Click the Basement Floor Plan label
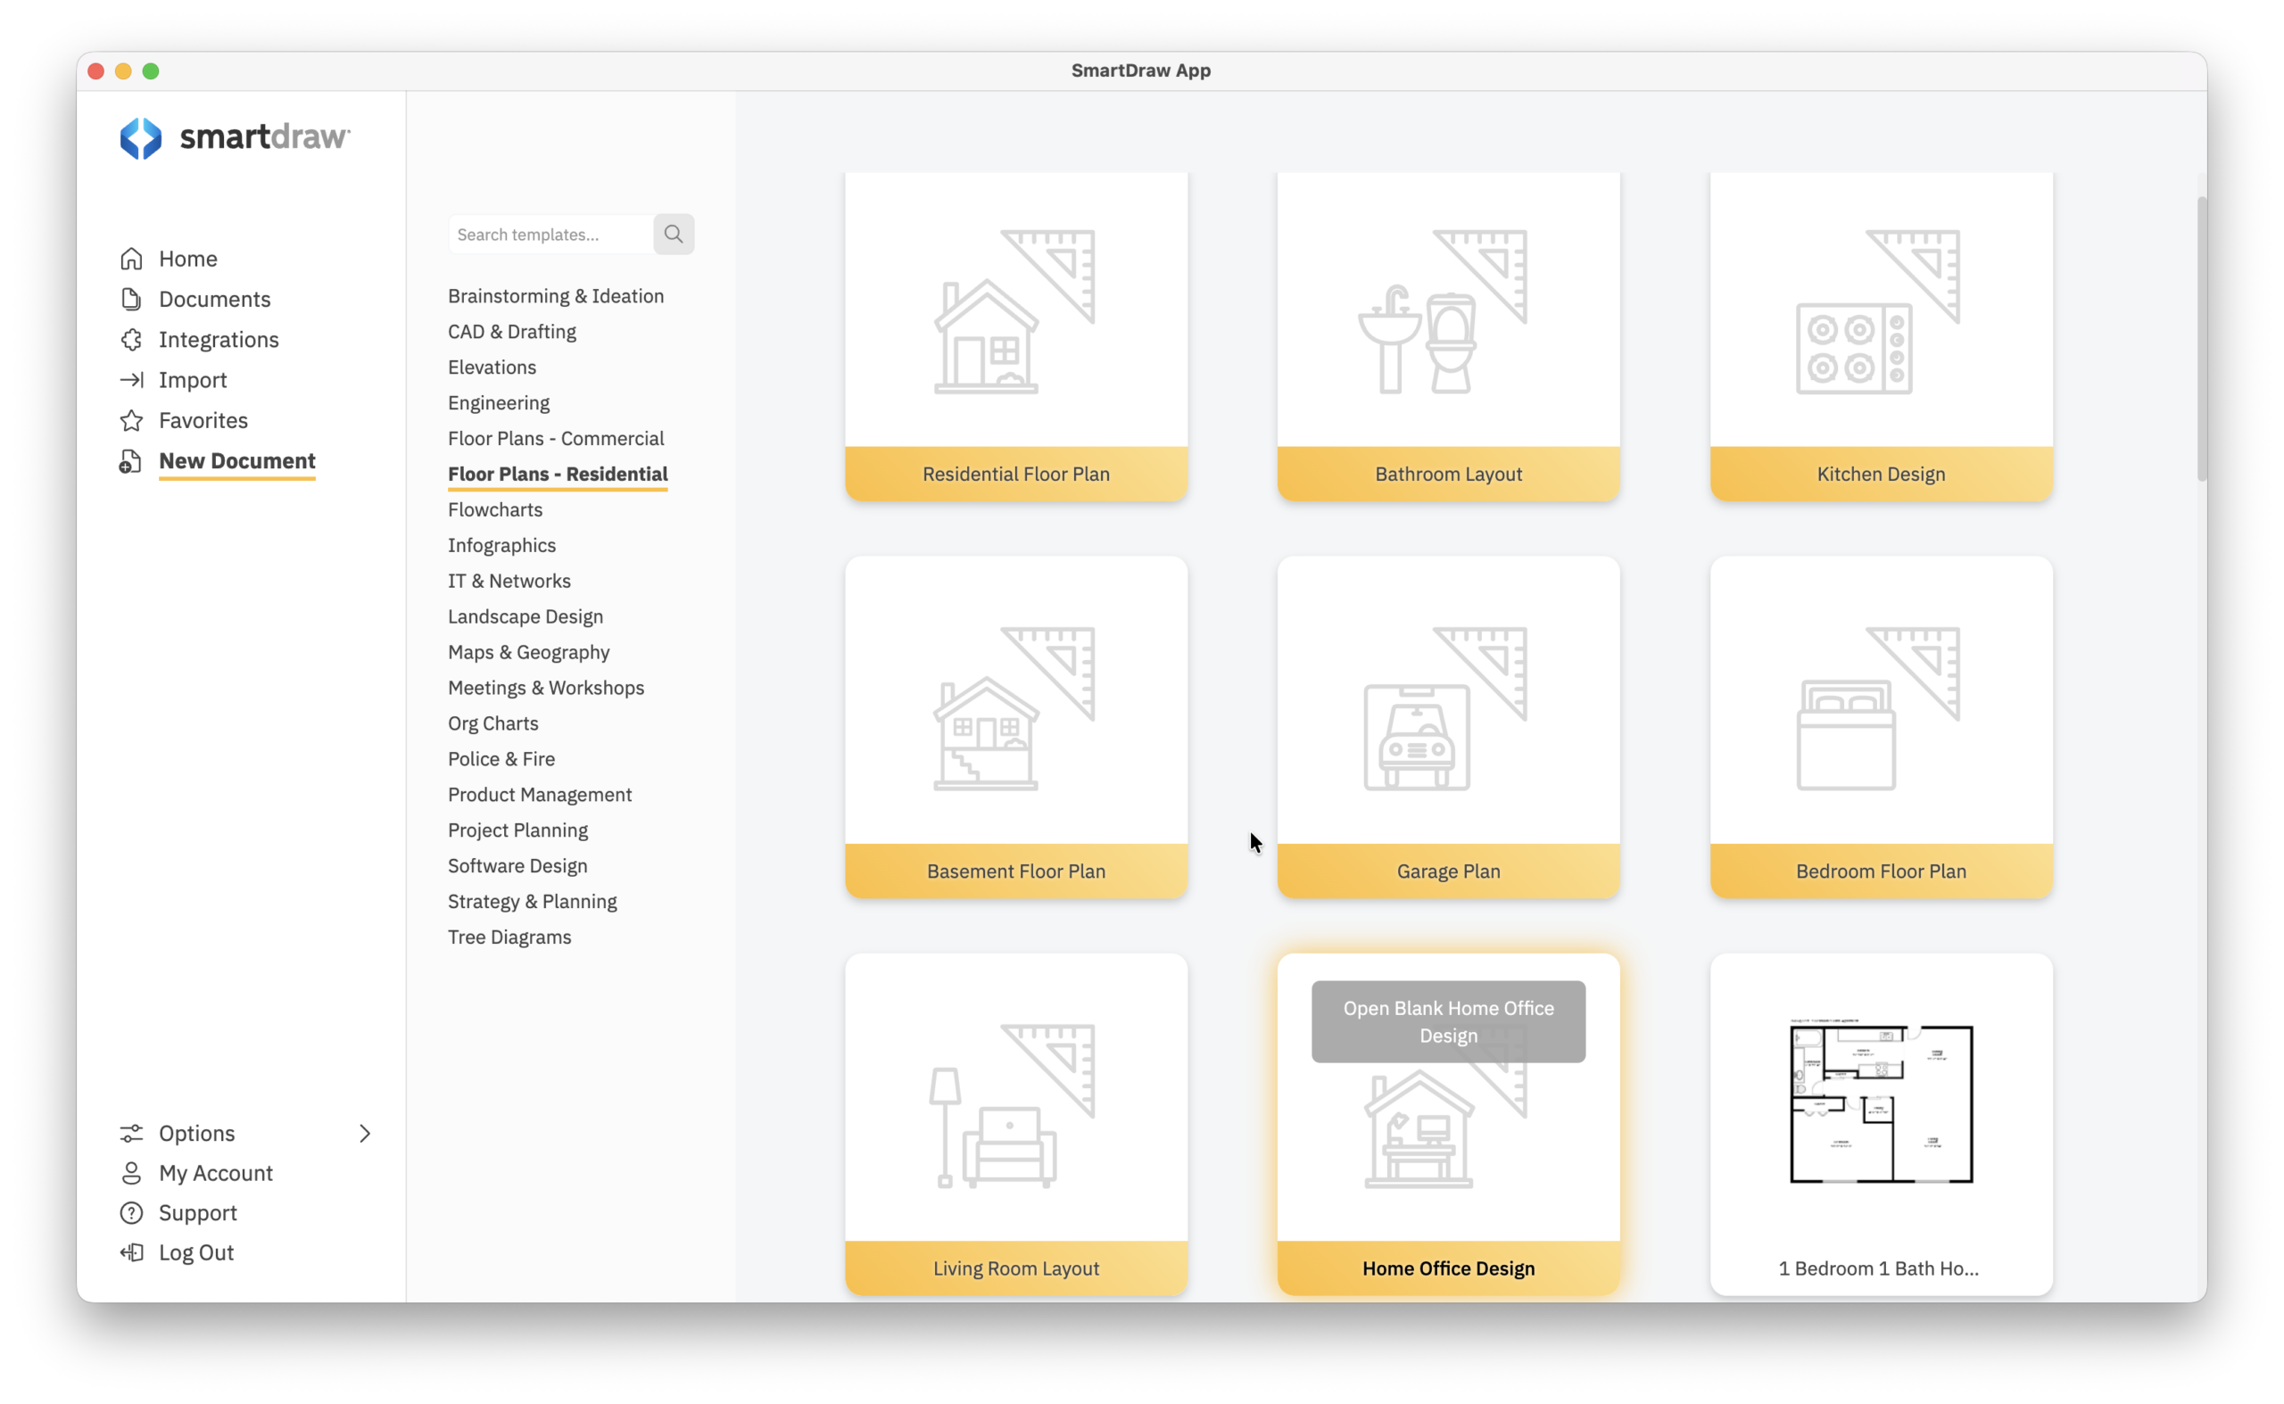This screenshot has height=1404, width=2284. coord(1015,871)
